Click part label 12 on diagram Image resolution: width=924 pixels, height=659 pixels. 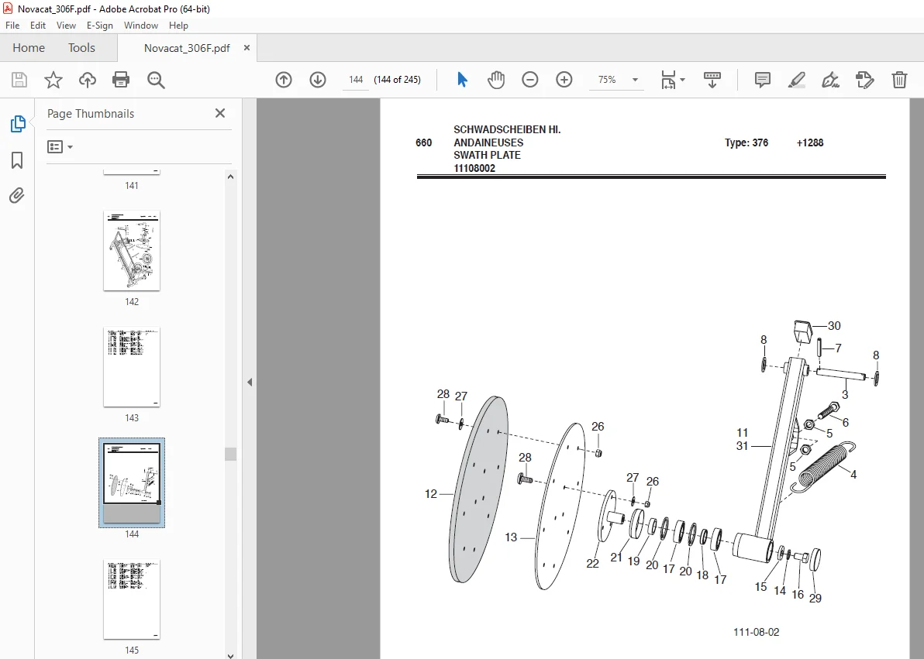pyautogui.click(x=431, y=493)
